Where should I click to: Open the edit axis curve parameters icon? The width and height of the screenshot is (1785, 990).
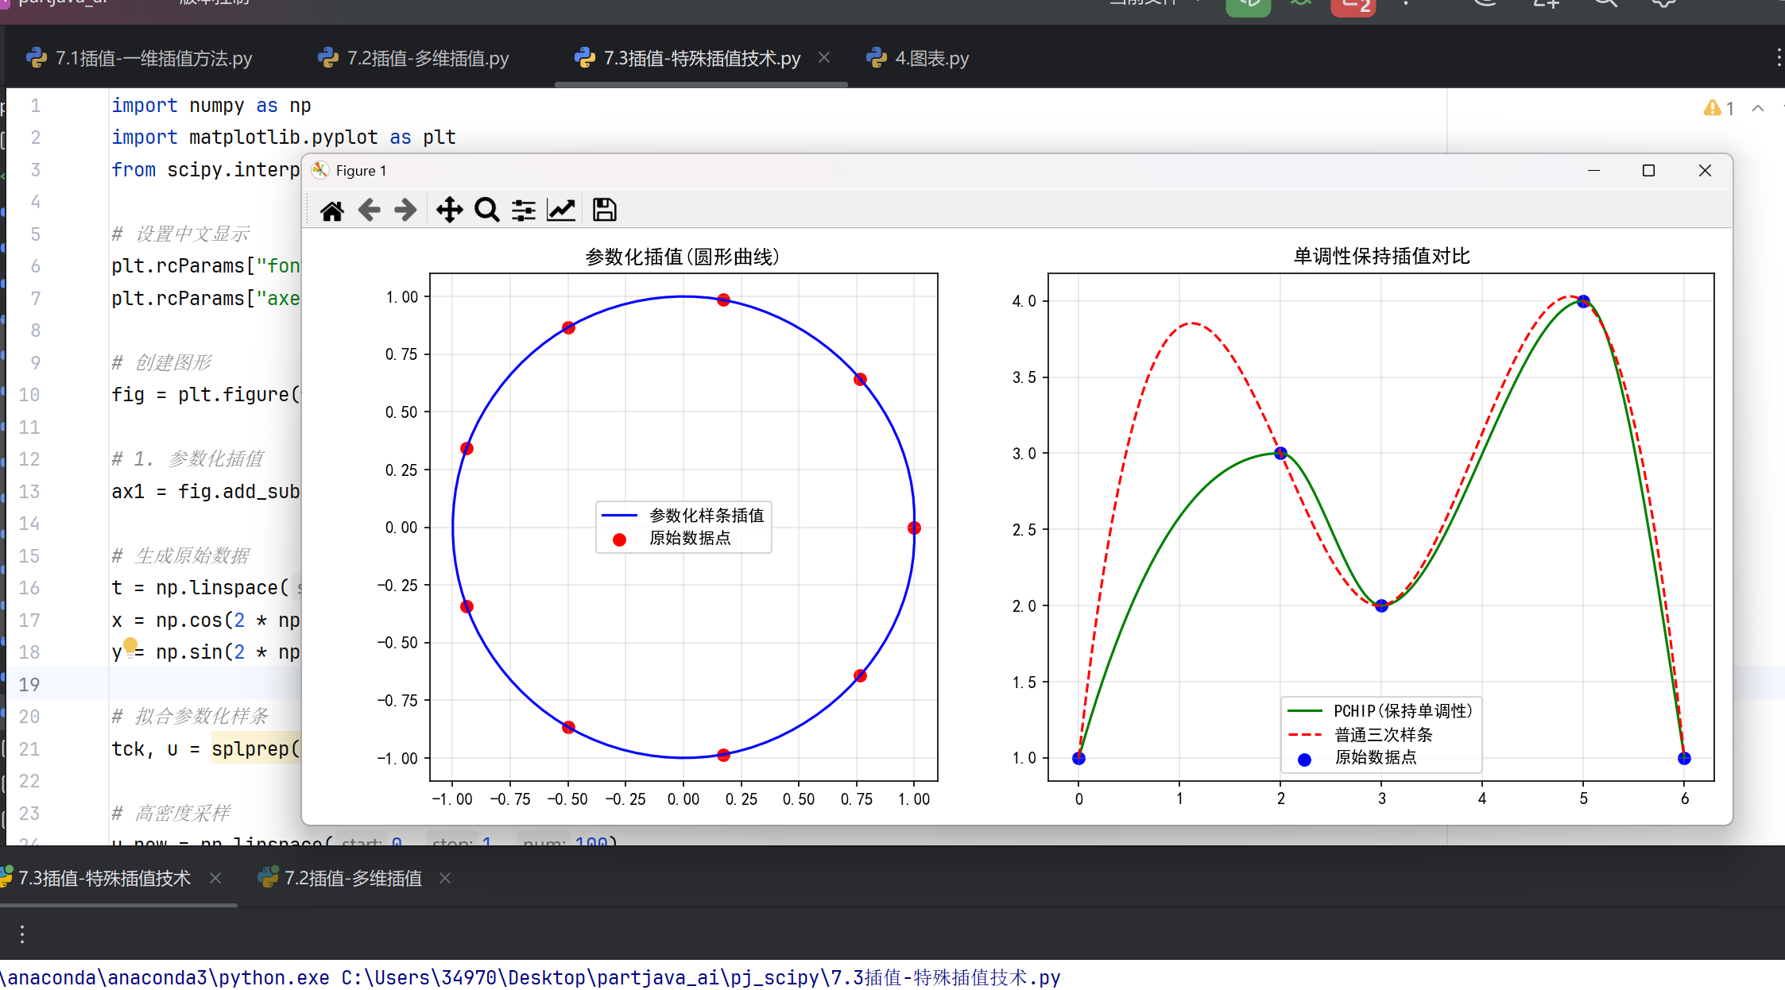(x=561, y=211)
